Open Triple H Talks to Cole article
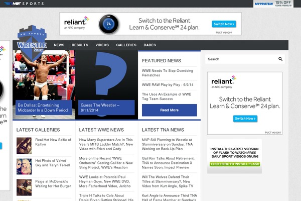Image resolution: width=301 pixels, height=201 pixels. click(106, 197)
